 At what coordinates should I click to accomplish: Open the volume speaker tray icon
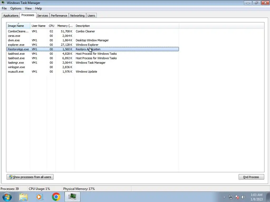[x=243, y=197]
